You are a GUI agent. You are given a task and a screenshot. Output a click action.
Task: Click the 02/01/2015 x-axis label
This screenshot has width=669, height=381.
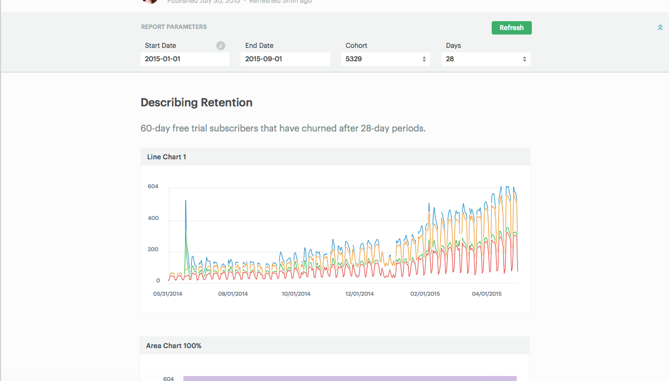point(425,294)
